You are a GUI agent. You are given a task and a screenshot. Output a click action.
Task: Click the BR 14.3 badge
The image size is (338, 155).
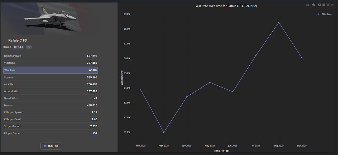[x=19, y=47]
